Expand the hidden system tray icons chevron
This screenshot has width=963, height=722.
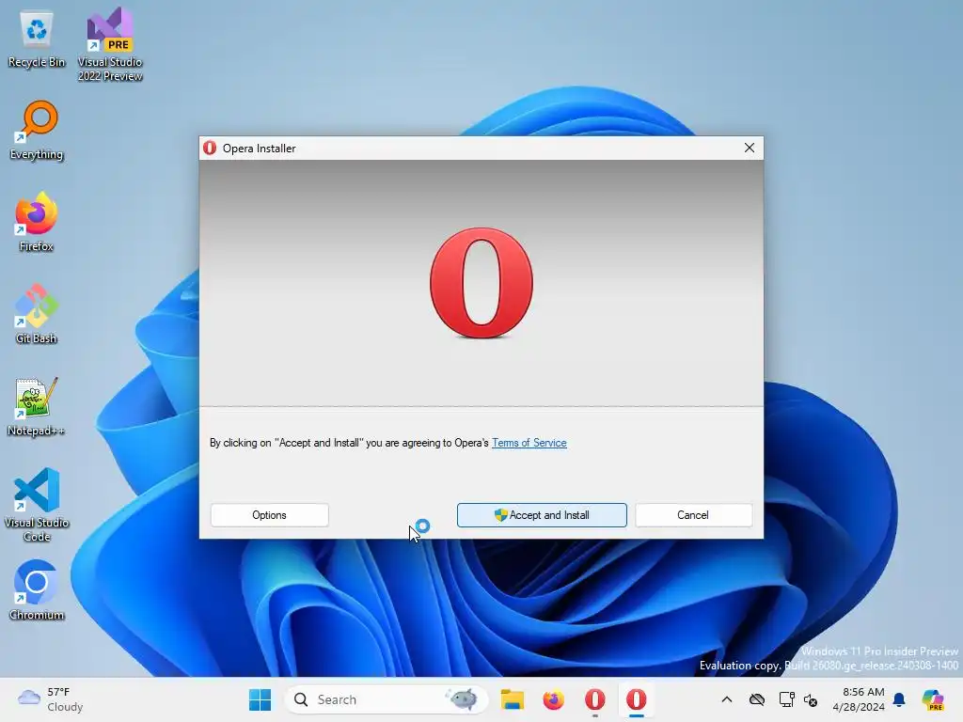point(727,699)
